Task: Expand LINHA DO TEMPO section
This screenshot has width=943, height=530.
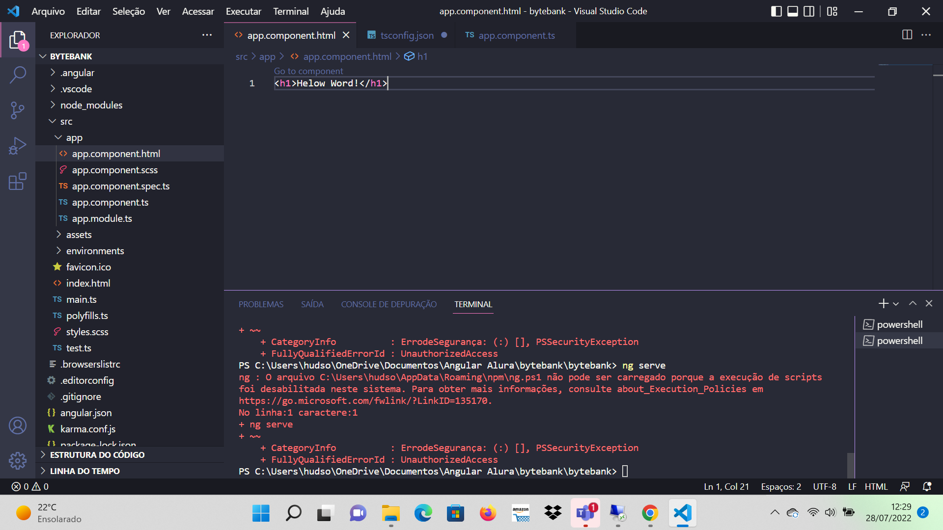Action: pos(130,471)
